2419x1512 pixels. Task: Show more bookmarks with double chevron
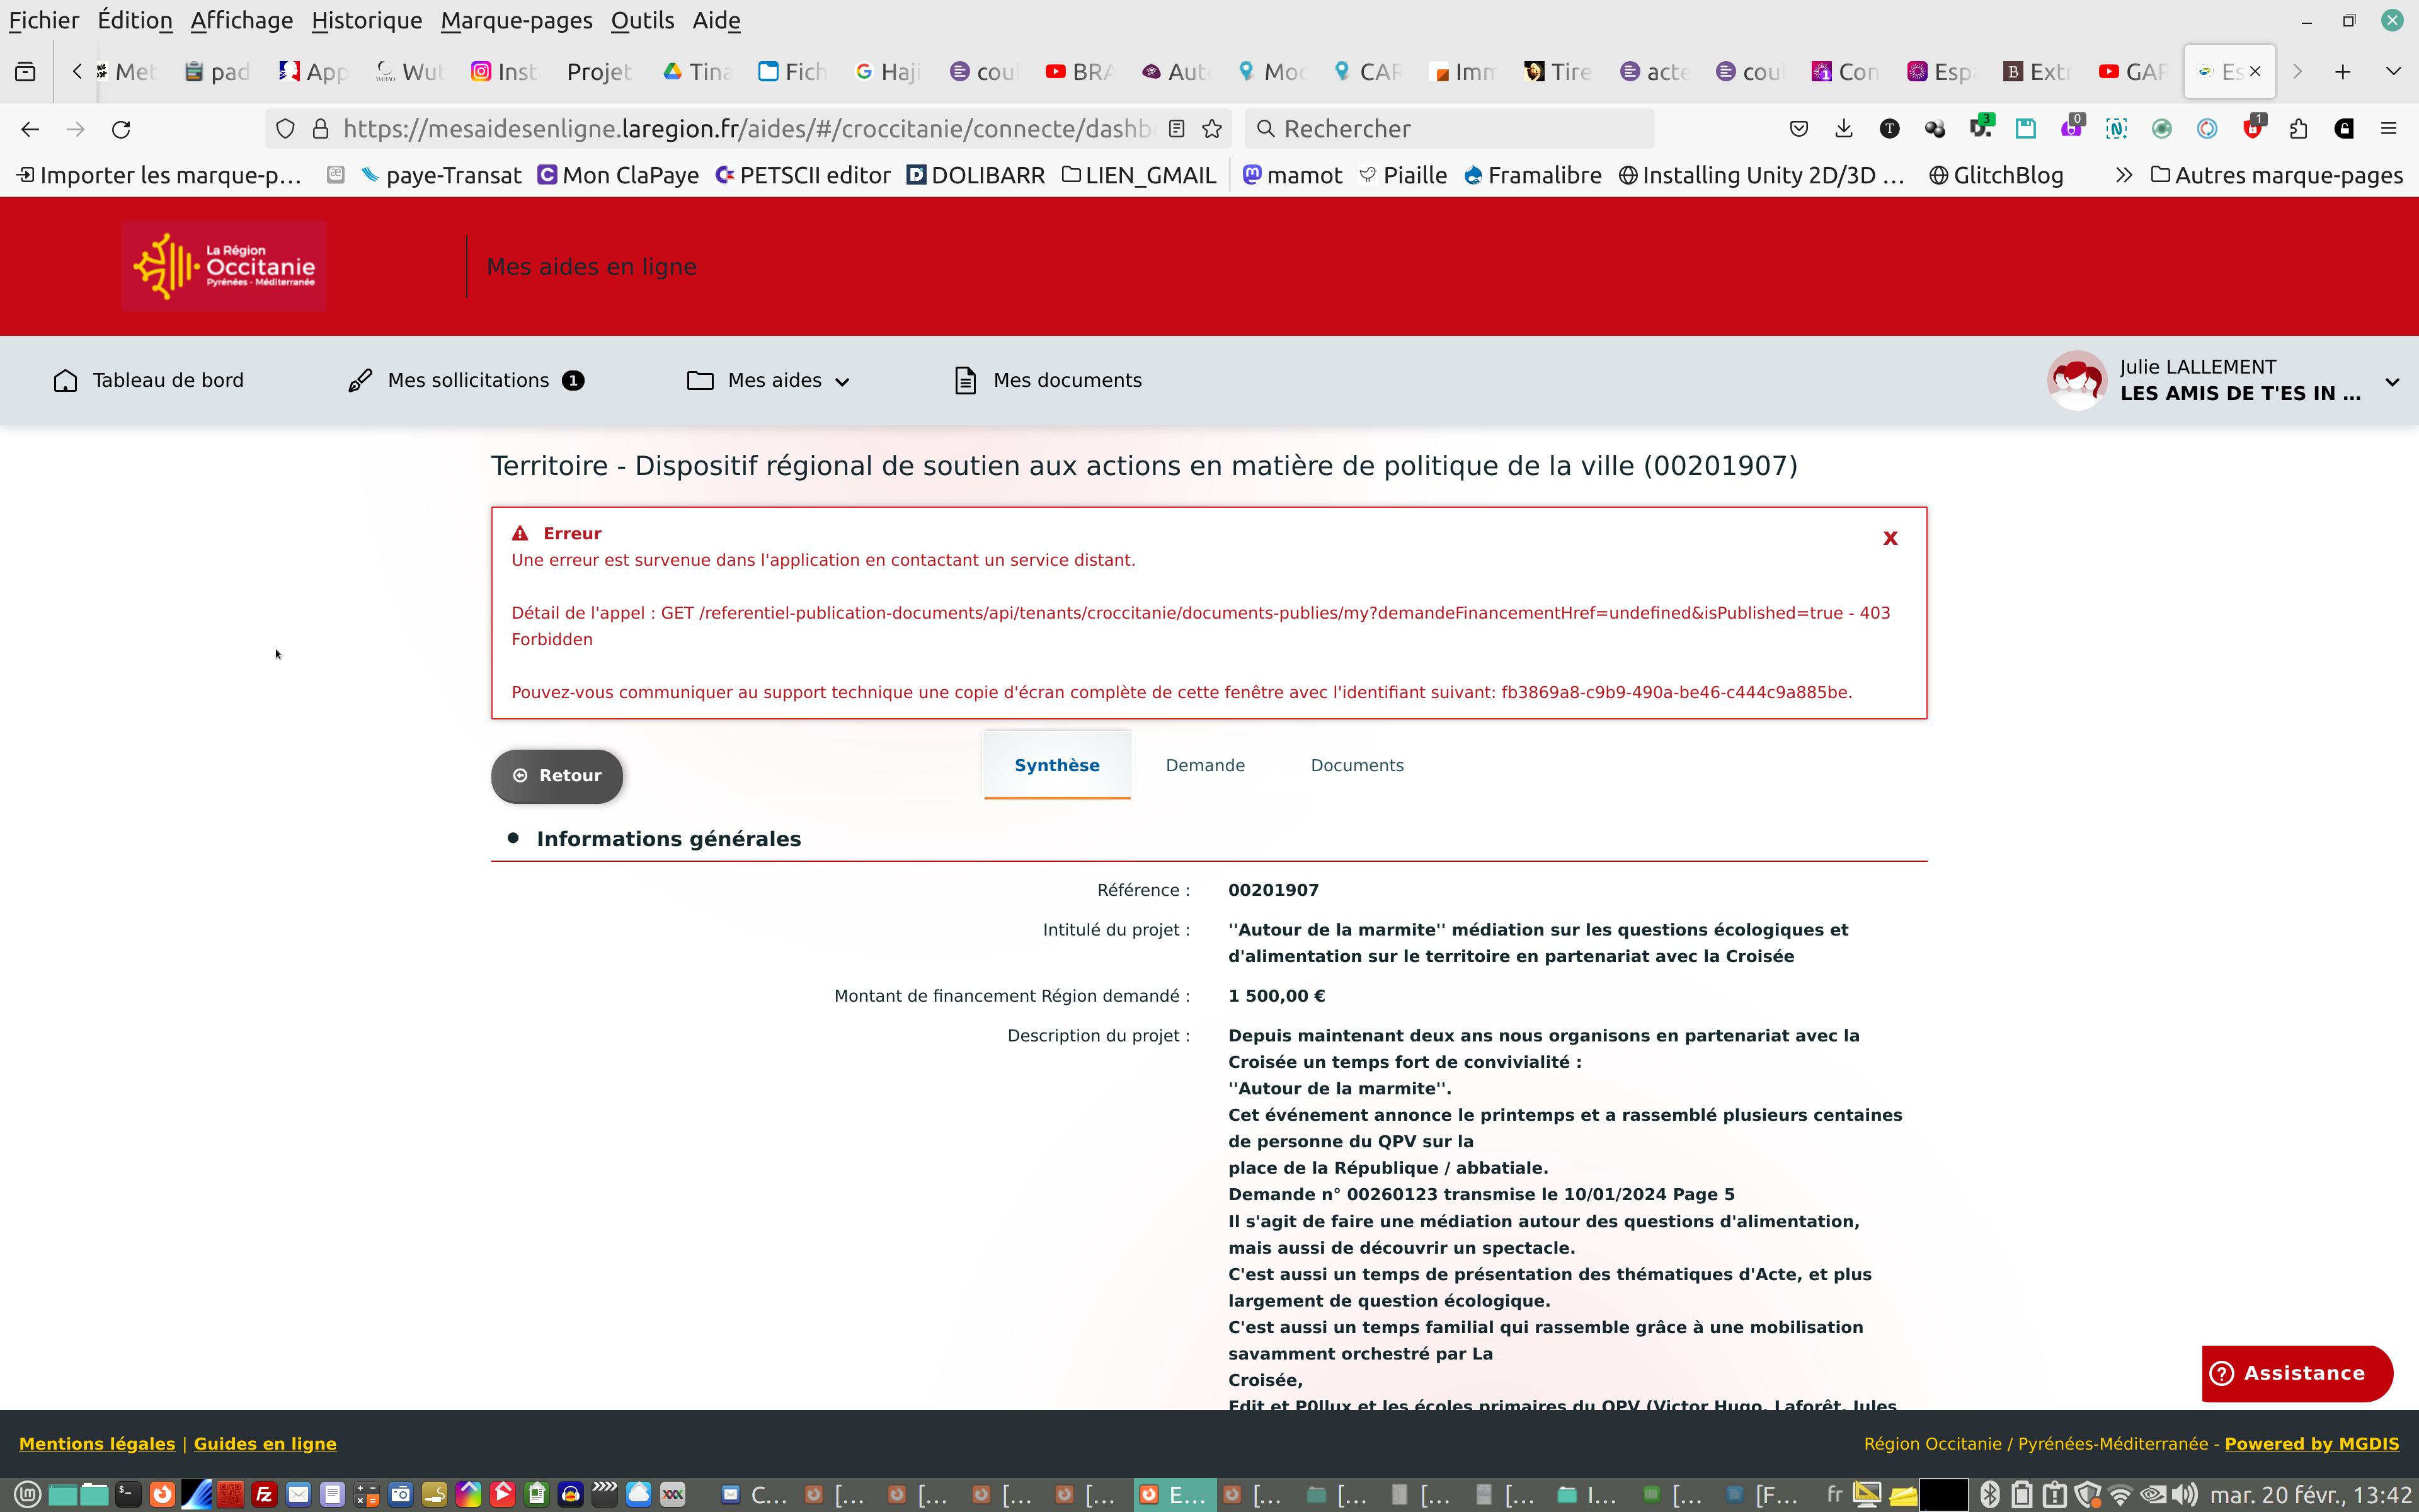pos(2123,176)
